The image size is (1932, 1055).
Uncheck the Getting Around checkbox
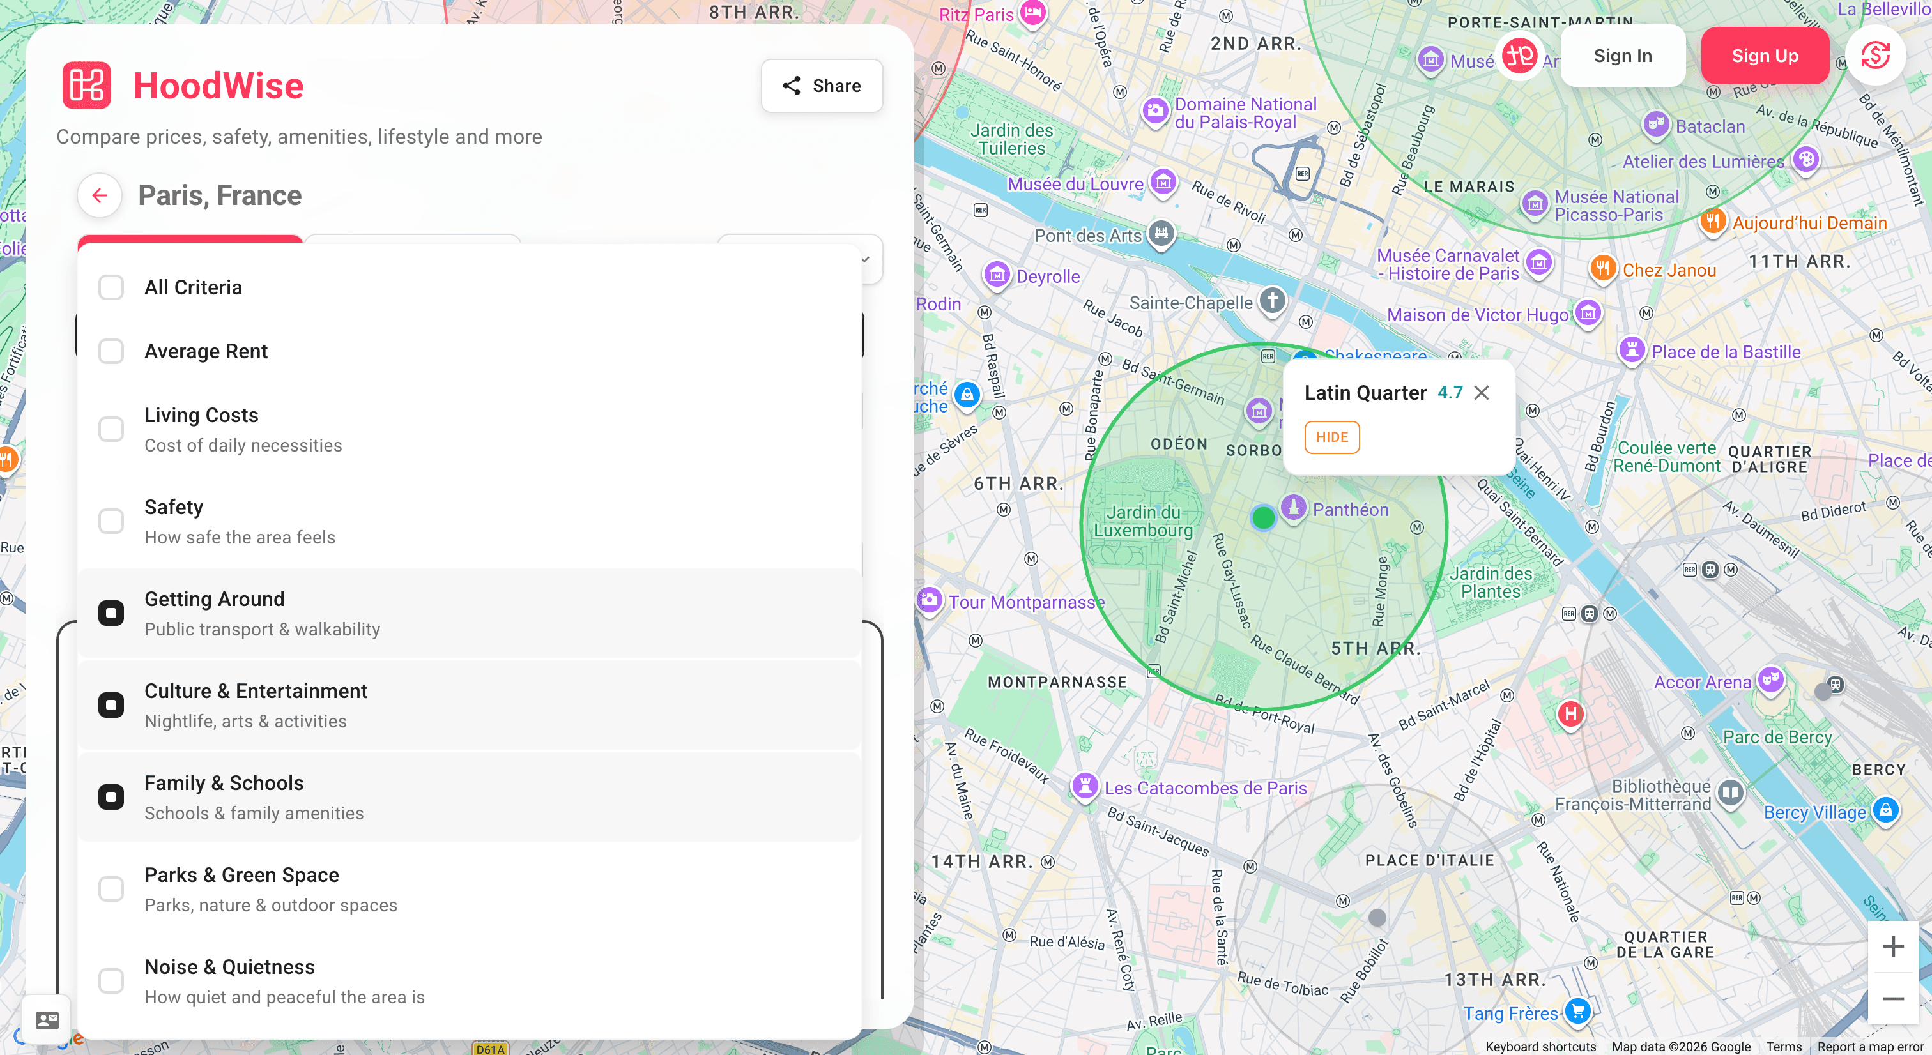pyautogui.click(x=111, y=612)
